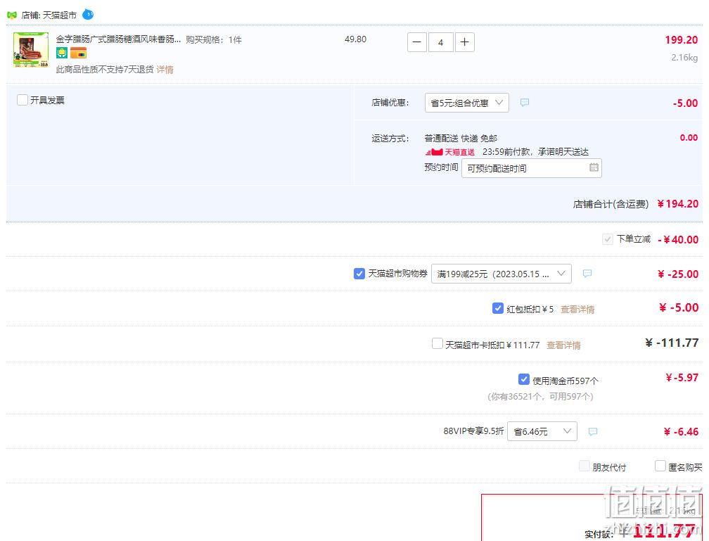This screenshot has width=709, height=541.
Task: Uncheck the 红包抵扣￥5 checkbox
Action: coord(497,309)
